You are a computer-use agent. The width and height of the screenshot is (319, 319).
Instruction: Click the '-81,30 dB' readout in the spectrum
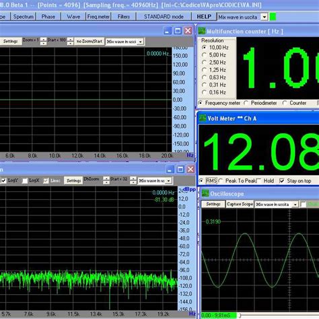point(164,200)
